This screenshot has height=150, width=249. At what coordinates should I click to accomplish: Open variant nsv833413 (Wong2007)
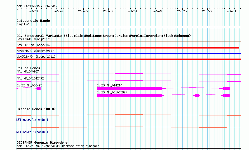click(34, 39)
